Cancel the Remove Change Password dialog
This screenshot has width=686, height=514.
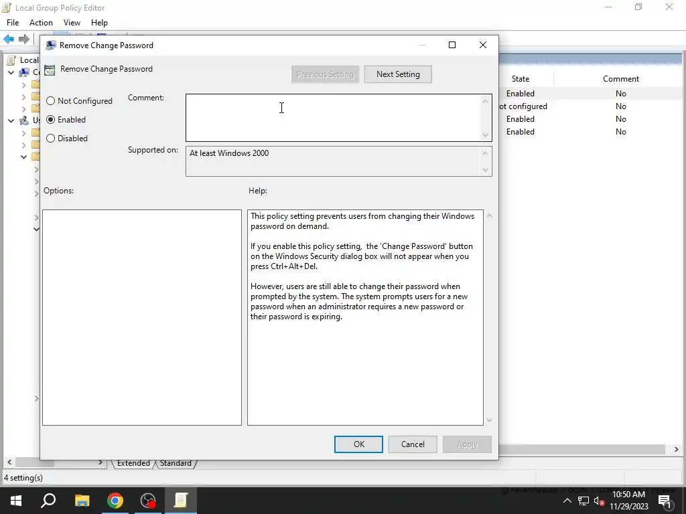[413, 444]
